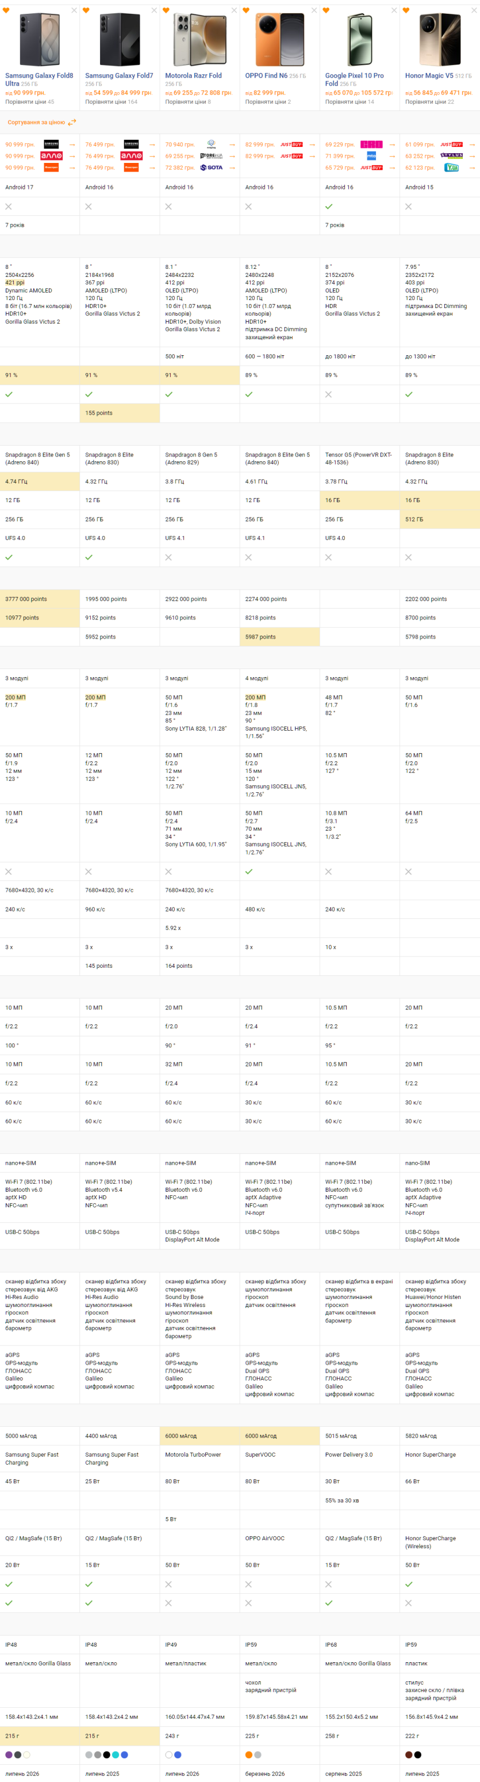
Task: Remove Honor Magic V5 from comparison
Action: (x=474, y=10)
